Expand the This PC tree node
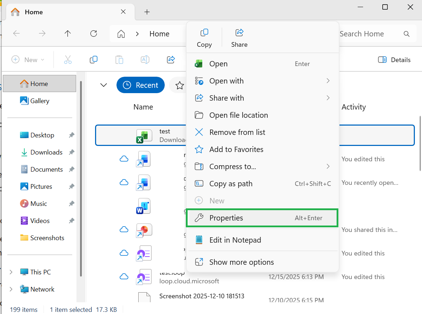Image resolution: width=422 pixels, height=314 pixels. click(11, 272)
